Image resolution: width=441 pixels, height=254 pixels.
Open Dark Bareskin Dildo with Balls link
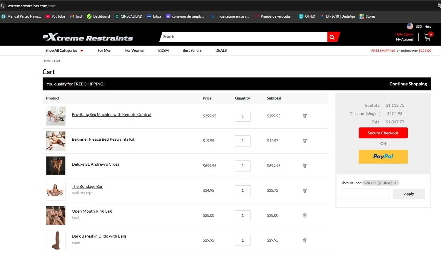(99, 236)
